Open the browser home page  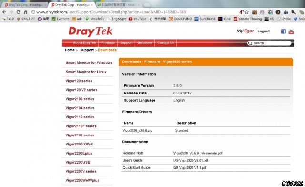[x=25, y=12]
